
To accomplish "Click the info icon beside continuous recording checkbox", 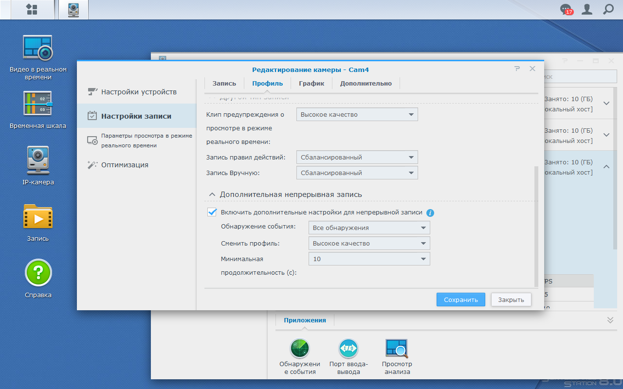I will (430, 212).
